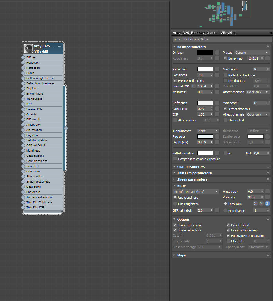
Task: Click the Fog color map slot button
Action: click(217, 137)
